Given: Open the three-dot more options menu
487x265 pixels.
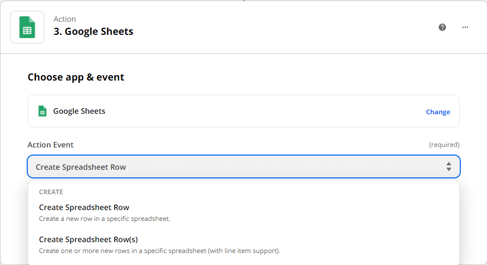Looking at the screenshot, I should 465,27.
